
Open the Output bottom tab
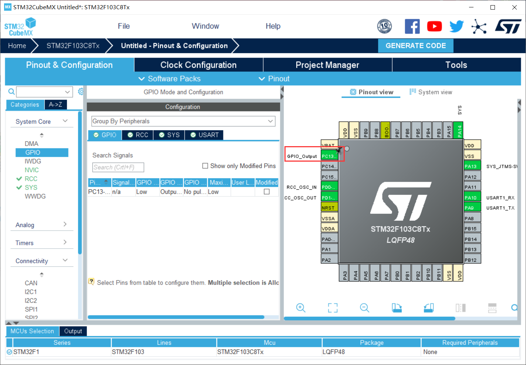click(73, 331)
